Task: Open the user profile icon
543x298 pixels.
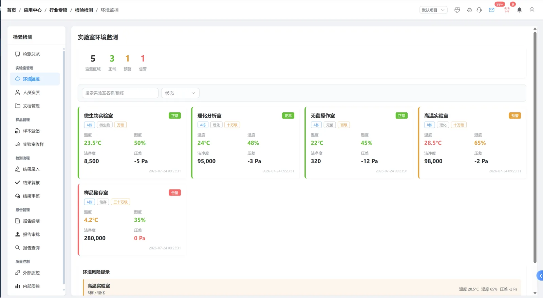Action: pyautogui.click(x=532, y=10)
